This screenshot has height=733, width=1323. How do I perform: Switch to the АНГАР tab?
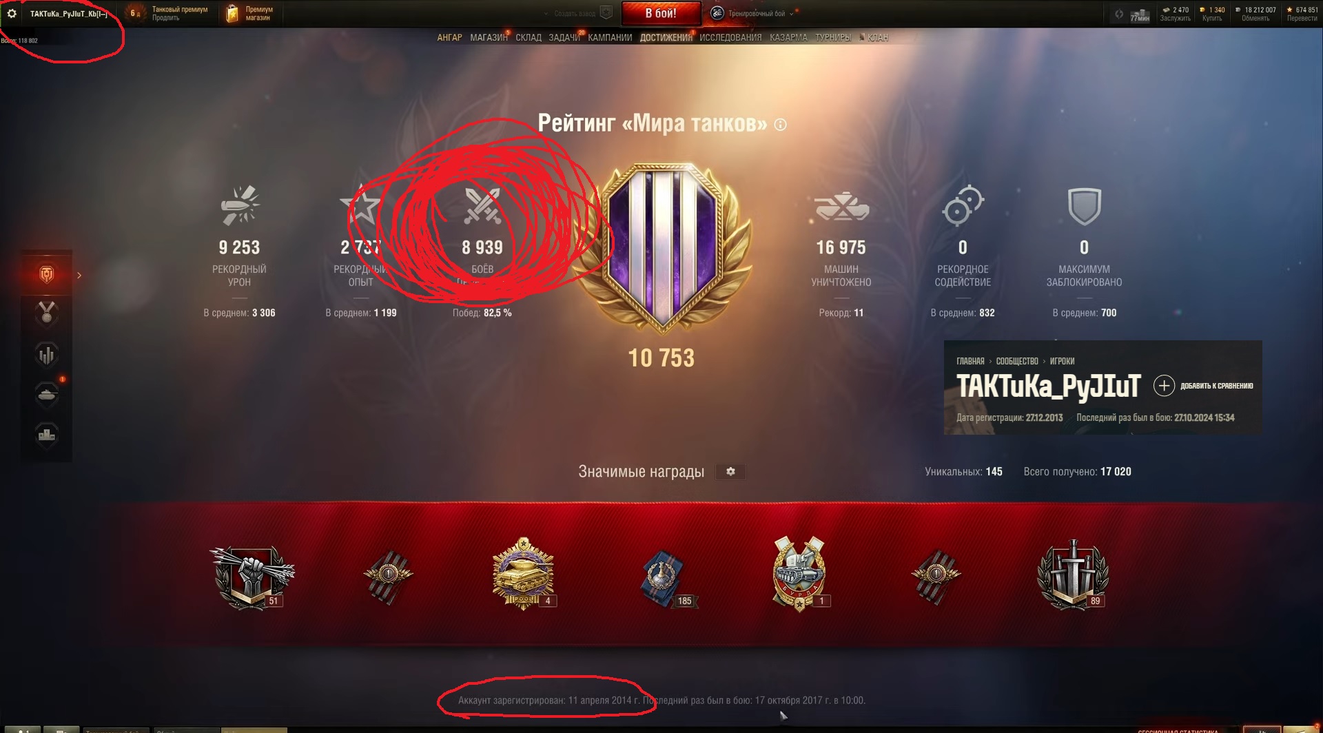(x=449, y=37)
